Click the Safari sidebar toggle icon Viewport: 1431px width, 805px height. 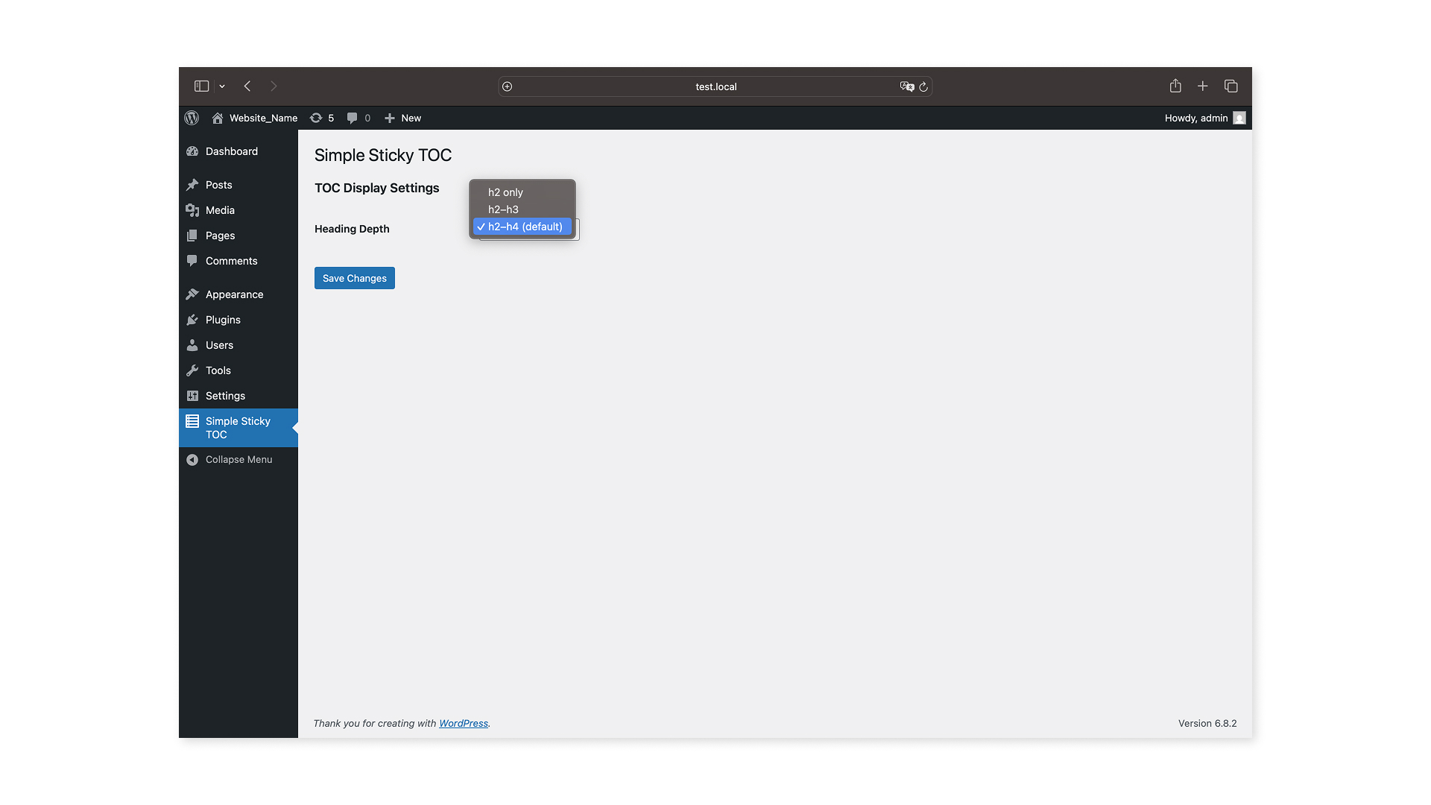pos(201,86)
